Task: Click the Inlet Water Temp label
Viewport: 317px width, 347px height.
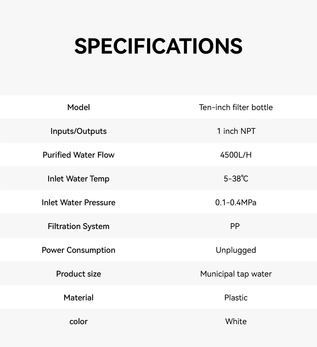Action: (79, 179)
